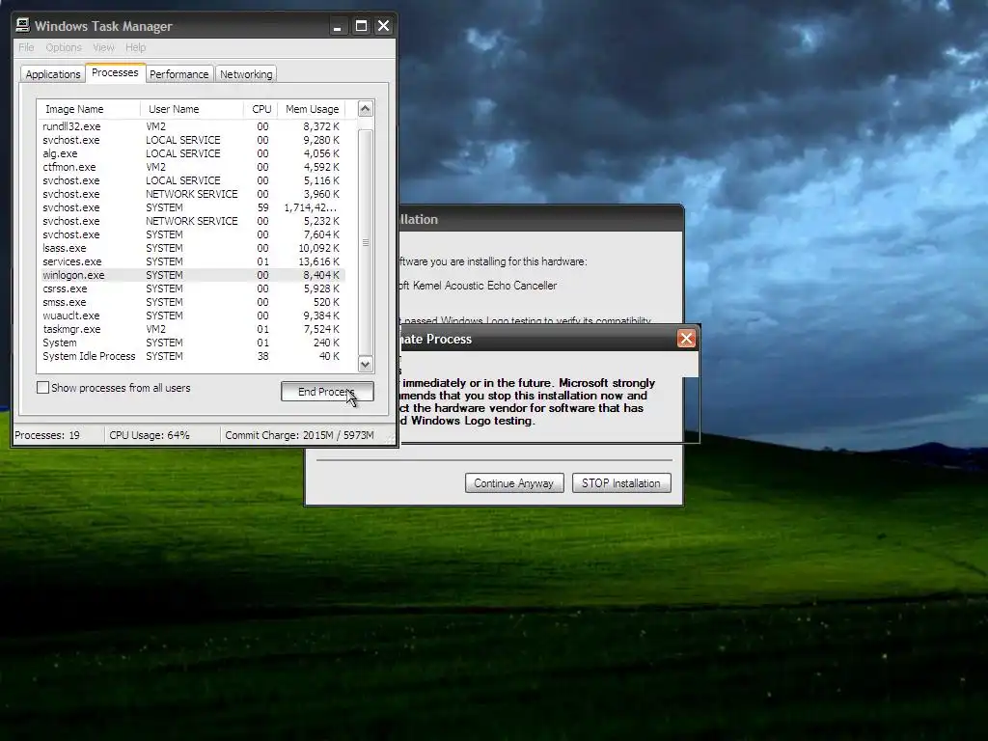This screenshot has width=988, height=741.
Task: Select the System Idle Process row
Action: pyautogui.click(x=192, y=357)
